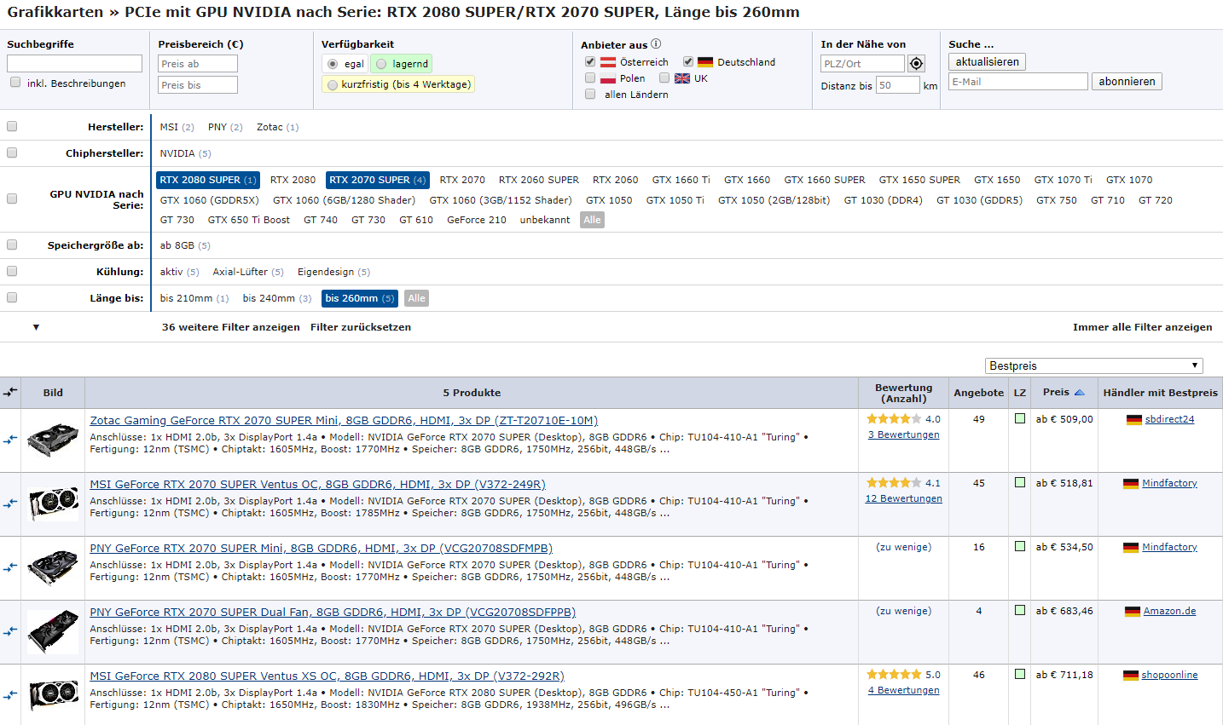
Task: Click star rating of Zotac Gaming Mini
Action: [x=894, y=419]
